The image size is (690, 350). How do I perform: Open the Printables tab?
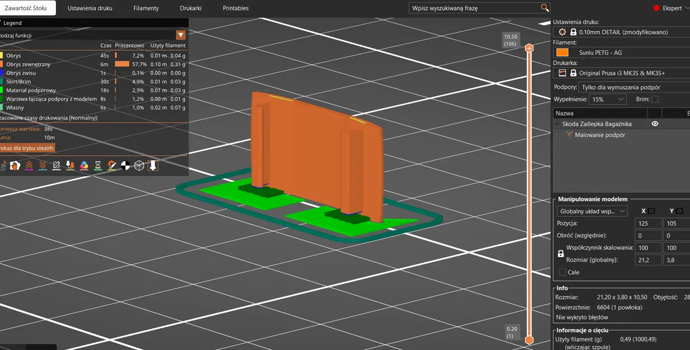(236, 8)
